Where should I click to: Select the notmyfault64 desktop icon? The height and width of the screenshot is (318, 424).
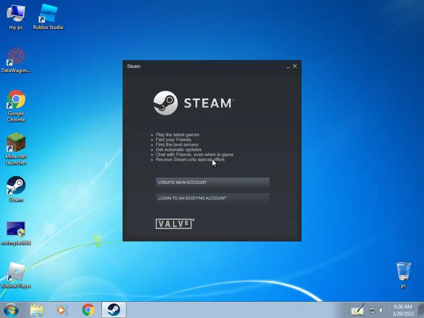click(16, 233)
